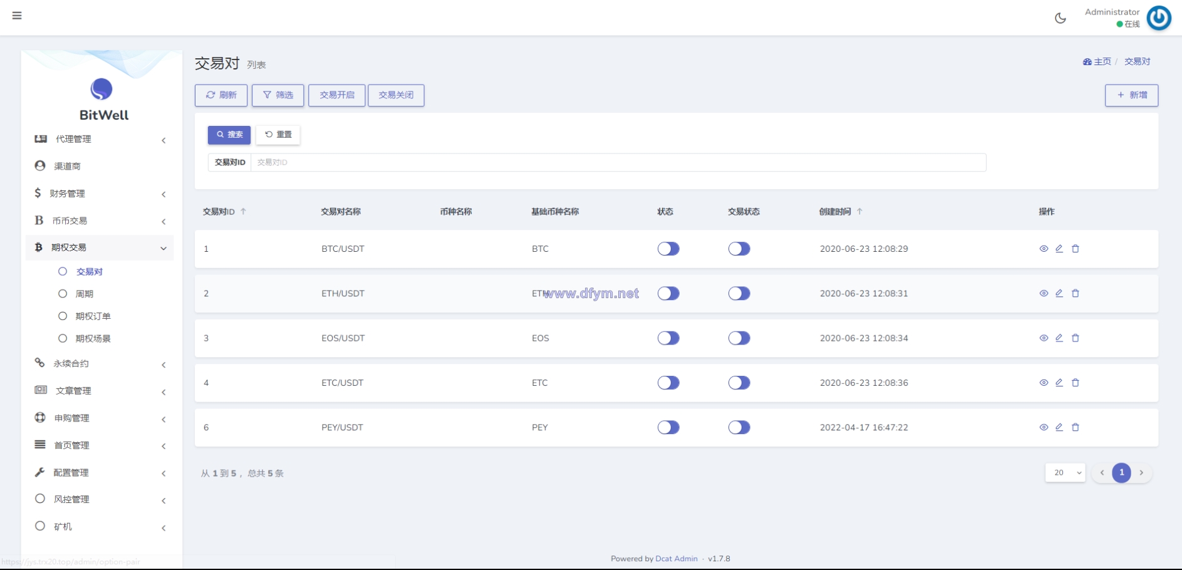Toggle 交易状态 switch for ETH/USDT
Viewport: 1182px width, 570px height.
(x=739, y=293)
